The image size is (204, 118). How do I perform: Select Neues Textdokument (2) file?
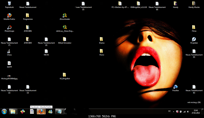coord(9,89)
